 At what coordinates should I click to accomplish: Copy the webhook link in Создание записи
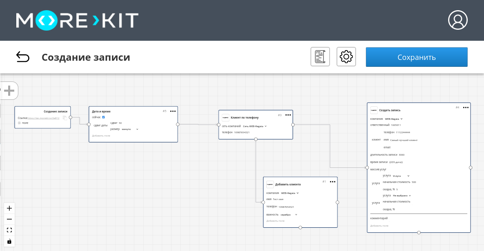[x=65, y=118]
